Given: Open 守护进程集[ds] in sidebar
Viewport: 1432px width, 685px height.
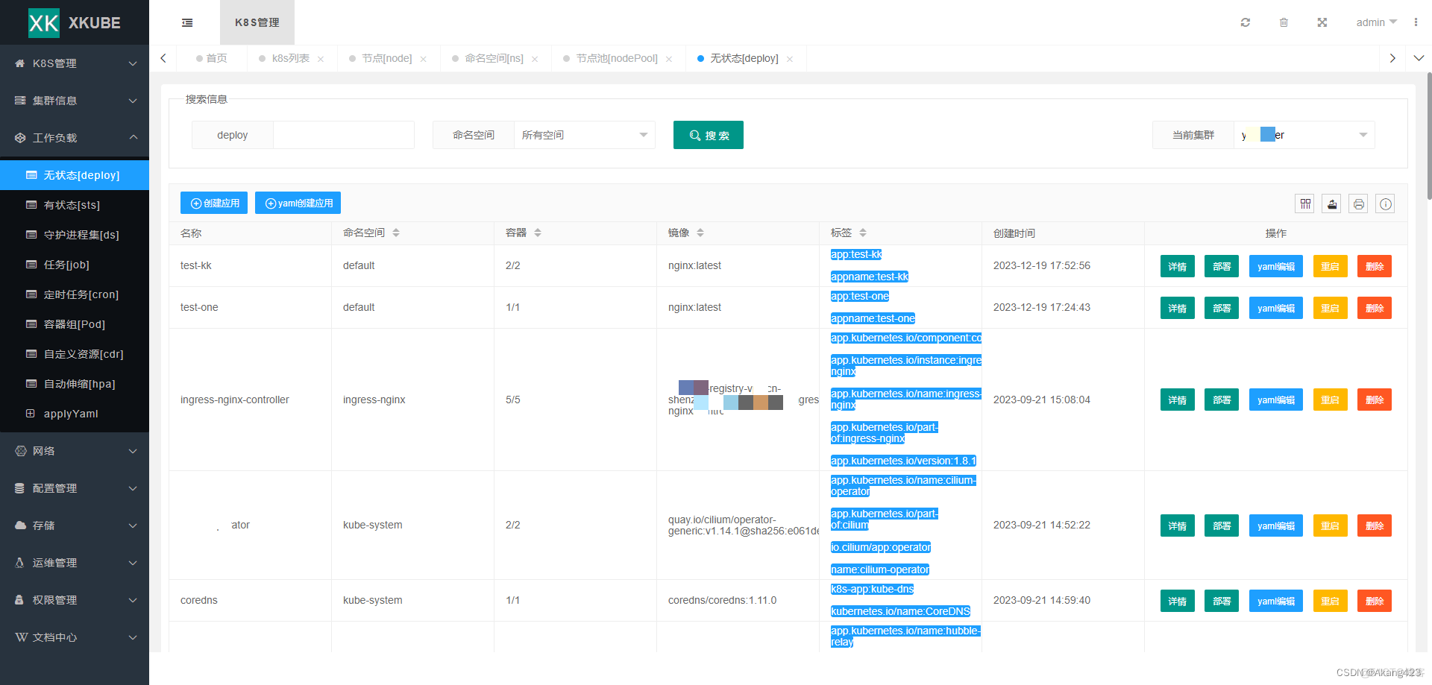Looking at the screenshot, I should (x=75, y=235).
